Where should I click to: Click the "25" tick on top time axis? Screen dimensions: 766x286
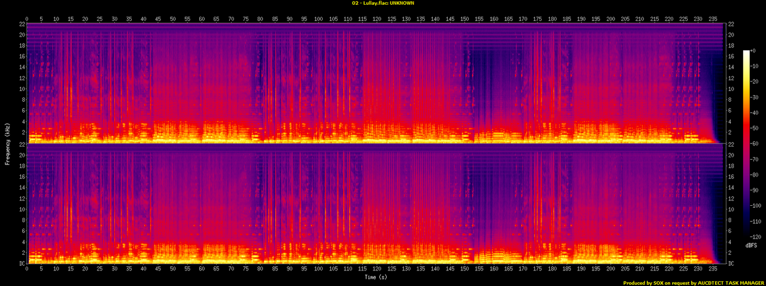tap(100, 19)
